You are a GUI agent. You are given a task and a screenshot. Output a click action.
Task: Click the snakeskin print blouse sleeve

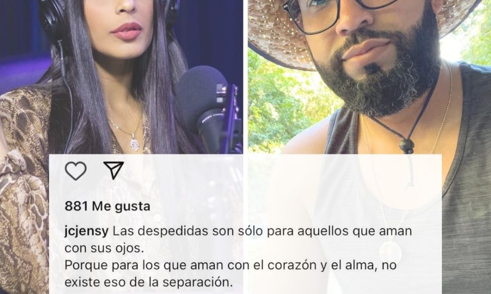[24, 194]
